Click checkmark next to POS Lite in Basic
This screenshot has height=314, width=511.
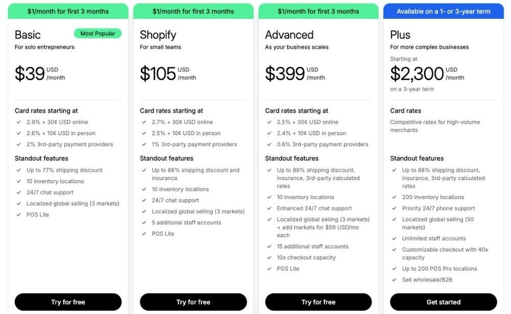18,214
